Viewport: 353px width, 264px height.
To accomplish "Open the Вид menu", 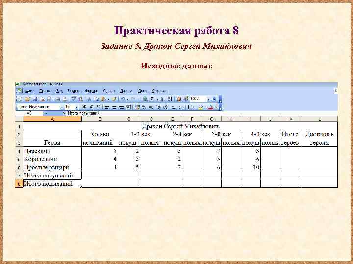I will click(x=59, y=91).
